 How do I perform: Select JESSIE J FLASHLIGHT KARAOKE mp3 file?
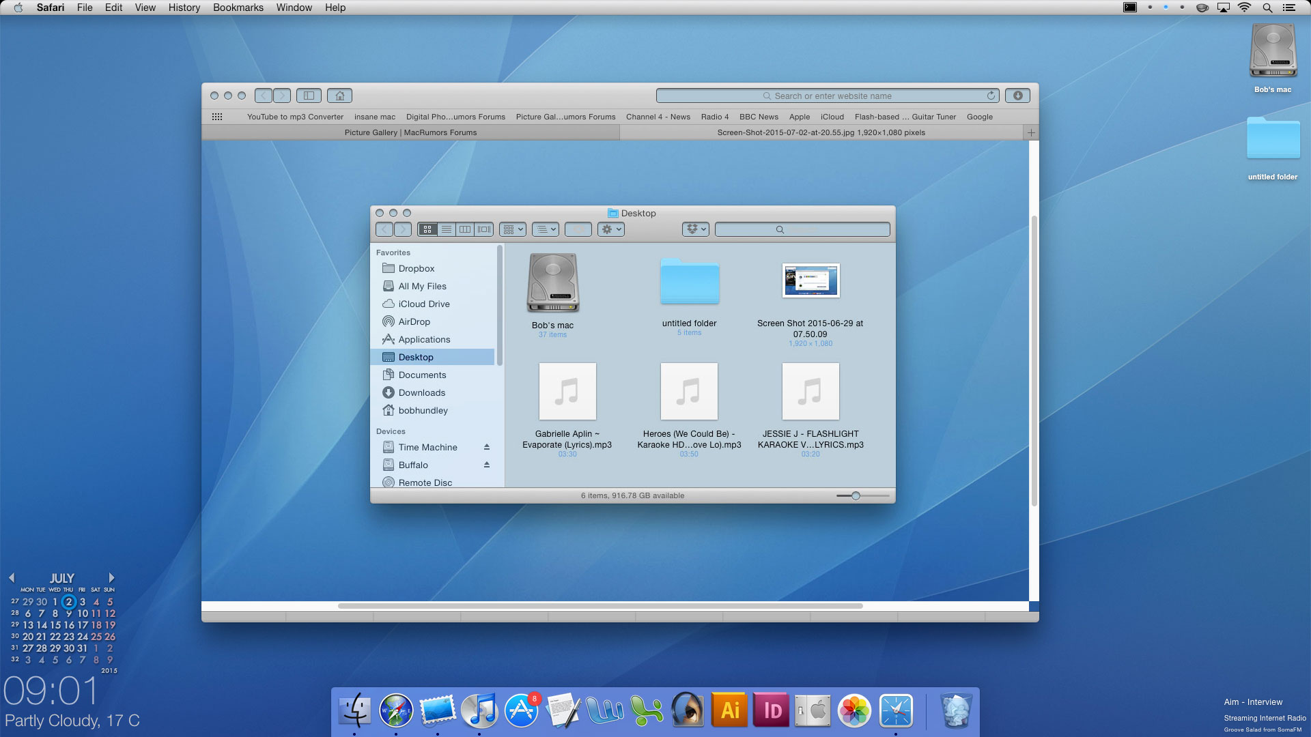pyautogui.click(x=810, y=392)
